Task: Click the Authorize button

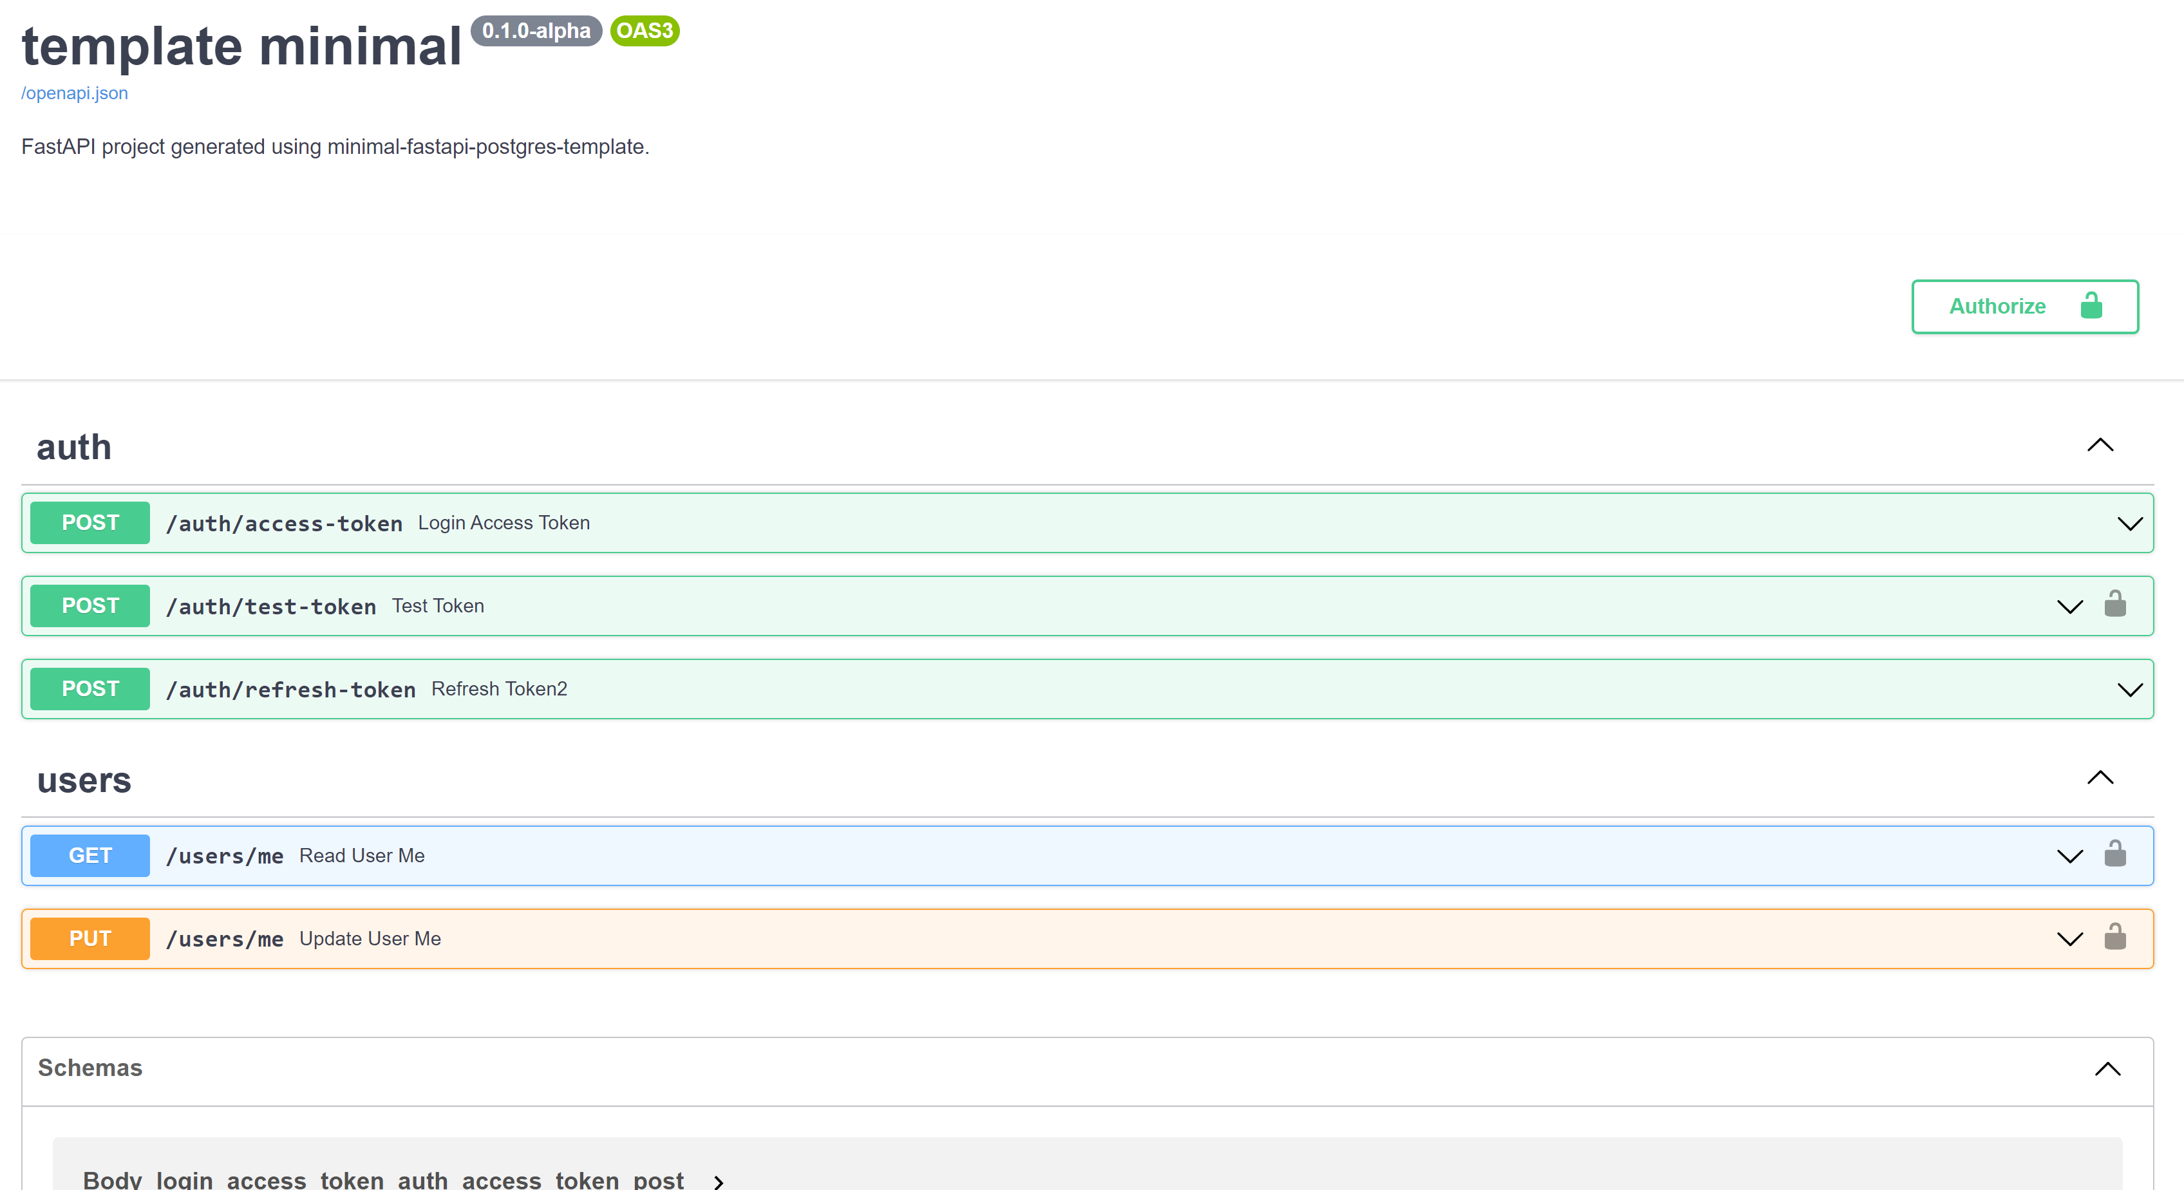Action: (x=2024, y=307)
